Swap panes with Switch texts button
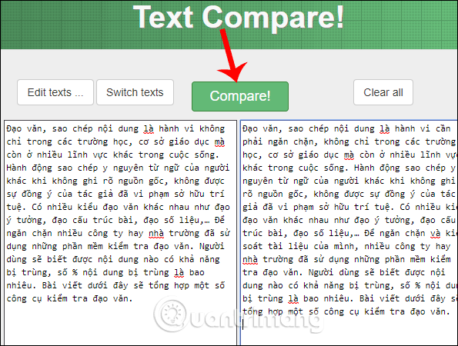Screen dimensions: 458x346 pos(135,92)
